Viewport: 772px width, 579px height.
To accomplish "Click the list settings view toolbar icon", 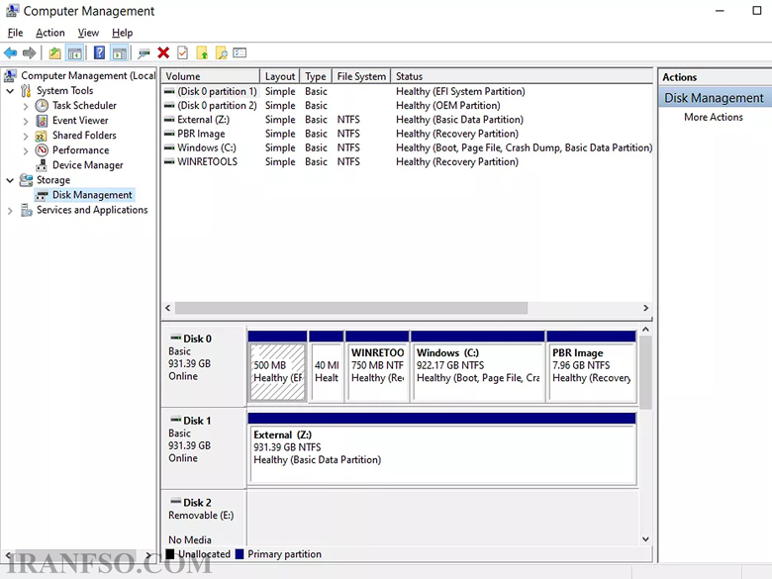I will [240, 52].
